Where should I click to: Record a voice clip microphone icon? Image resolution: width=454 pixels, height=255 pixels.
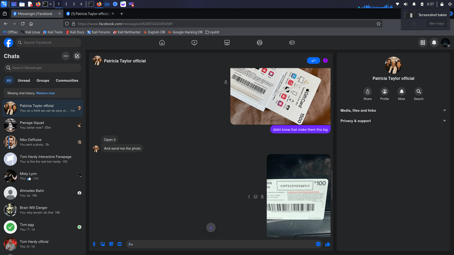coord(94,244)
